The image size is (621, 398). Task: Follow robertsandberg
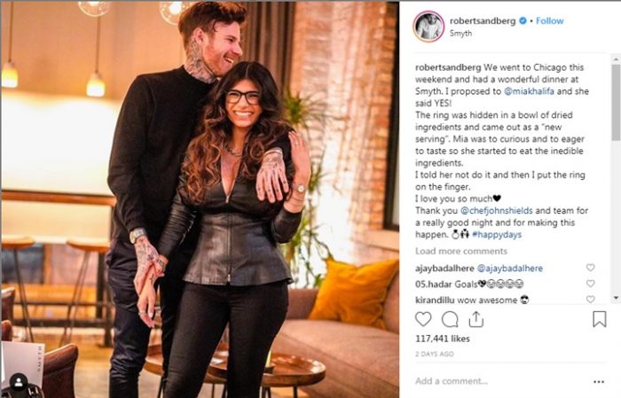pyautogui.click(x=549, y=20)
